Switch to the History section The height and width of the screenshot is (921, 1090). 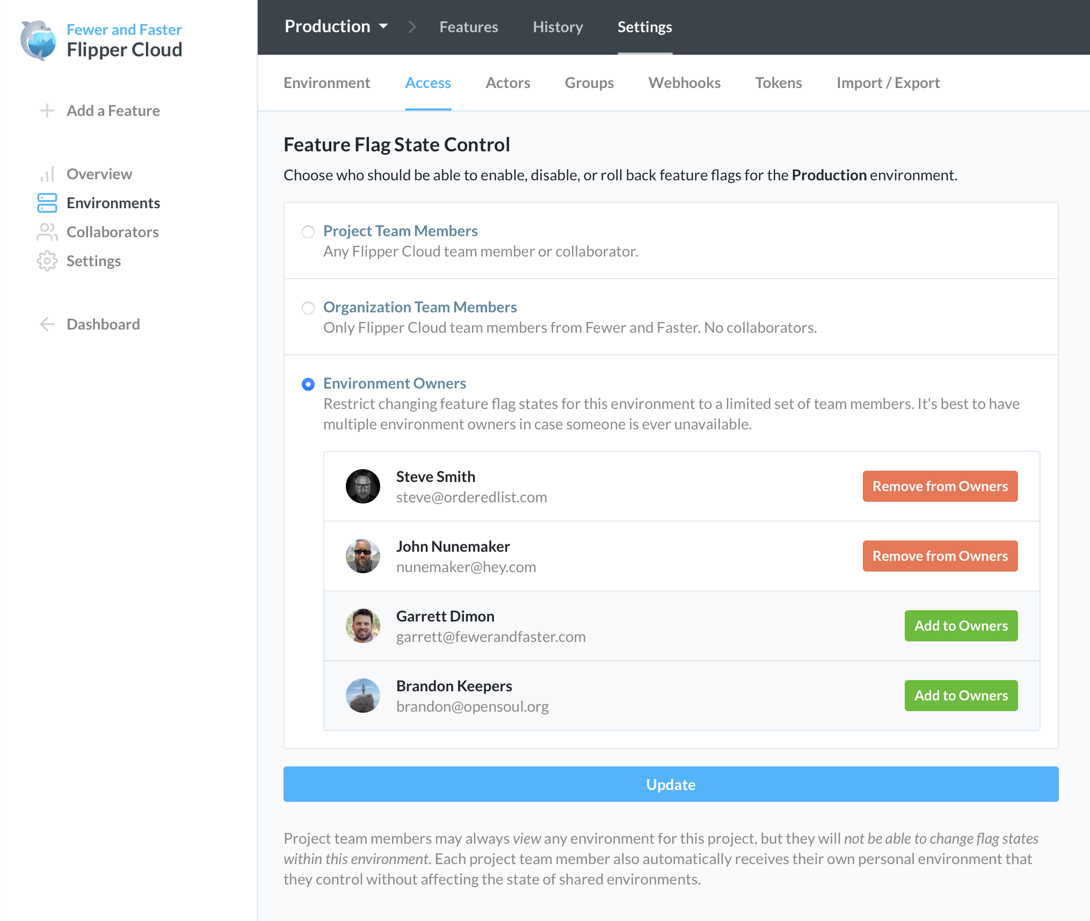(x=557, y=26)
